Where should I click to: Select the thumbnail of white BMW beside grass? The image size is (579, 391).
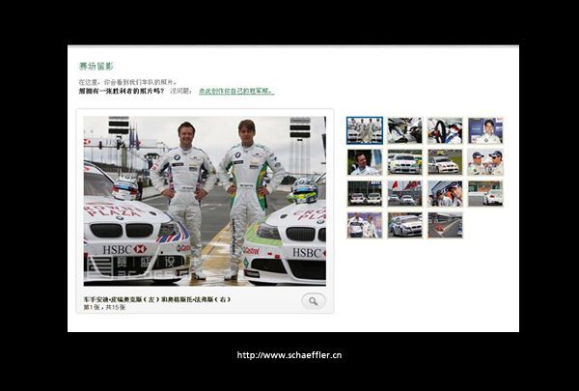445,162
